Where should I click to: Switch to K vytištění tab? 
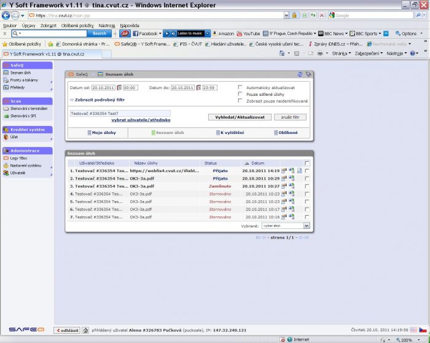click(230, 133)
